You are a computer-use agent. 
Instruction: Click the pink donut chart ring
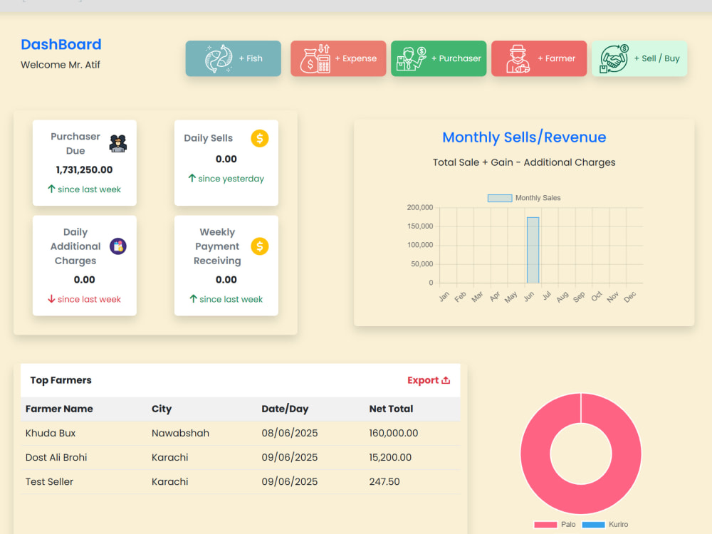(535, 453)
